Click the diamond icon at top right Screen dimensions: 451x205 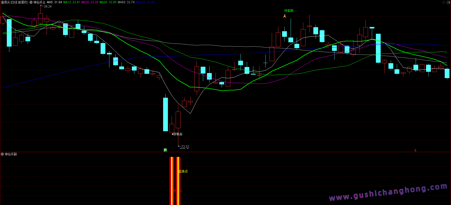coord(444,2)
